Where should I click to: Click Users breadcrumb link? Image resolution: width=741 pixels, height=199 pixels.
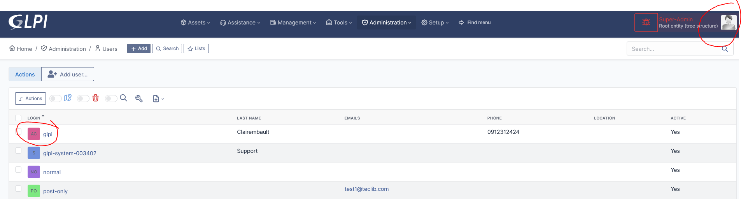110,49
